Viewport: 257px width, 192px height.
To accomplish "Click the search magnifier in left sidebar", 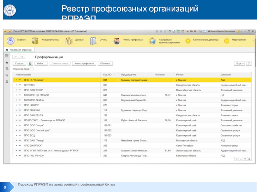I will (x=7, y=75).
